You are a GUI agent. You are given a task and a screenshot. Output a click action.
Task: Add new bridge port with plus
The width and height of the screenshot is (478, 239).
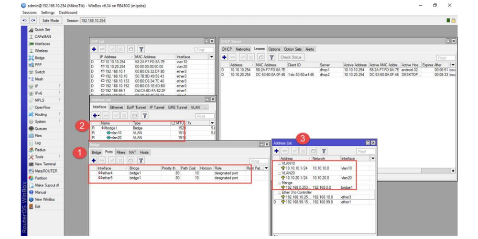click(94, 160)
